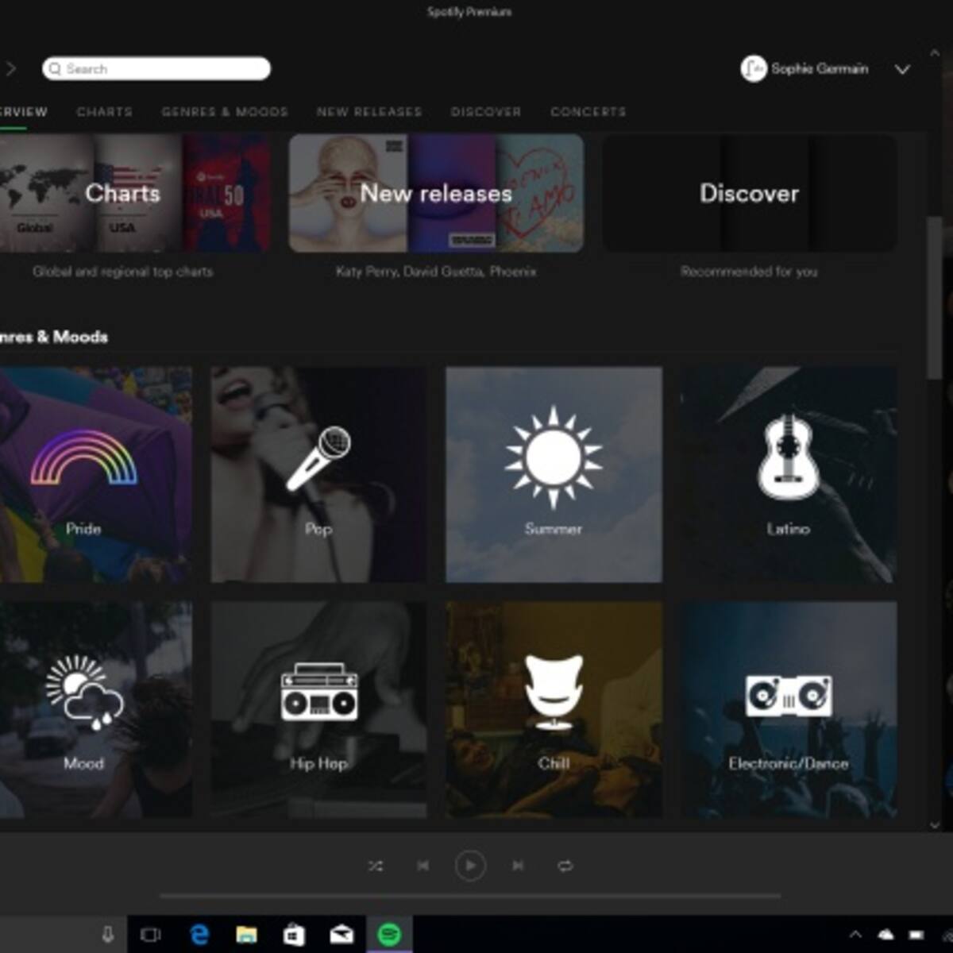Viewport: 953px width, 953px height.
Task: Open the Chill genre tile
Action: pyautogui.click(x=554, y=709)
